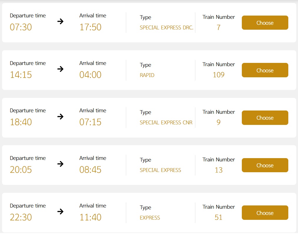The width and height of the screenshot is (298, 236).
Task: Click train number 109 text
Action: point(219,75)
